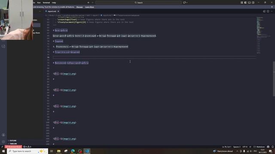275x154 pixels.
Task: Expand the TIMELINE section
Action: click(13, 144)
